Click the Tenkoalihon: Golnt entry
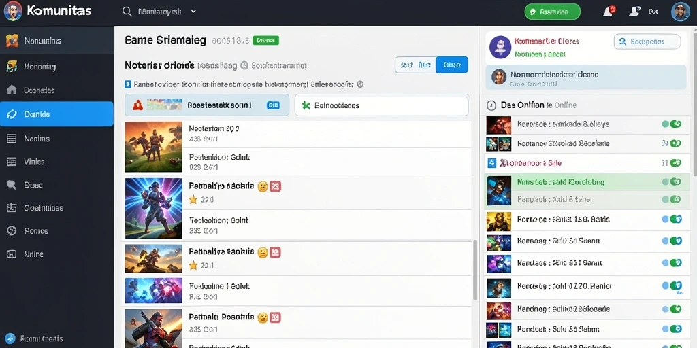This screenshot has height=348, width=697. coord(218,220)
